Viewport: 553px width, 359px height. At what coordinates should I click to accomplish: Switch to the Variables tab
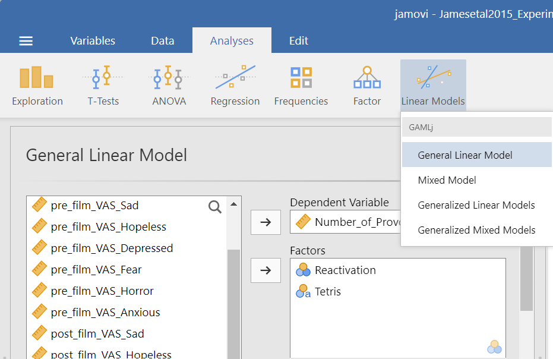93,40
